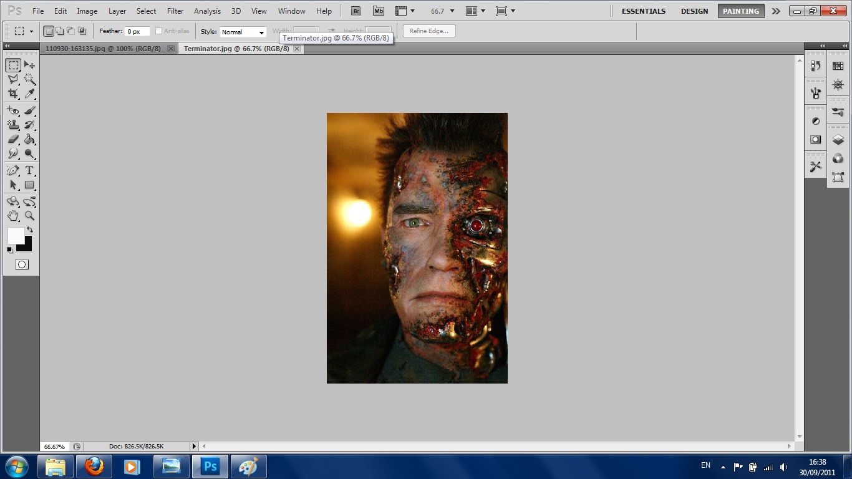Open status bar info arrow menu
852x479 pixels.
click(x=194, y=447)
